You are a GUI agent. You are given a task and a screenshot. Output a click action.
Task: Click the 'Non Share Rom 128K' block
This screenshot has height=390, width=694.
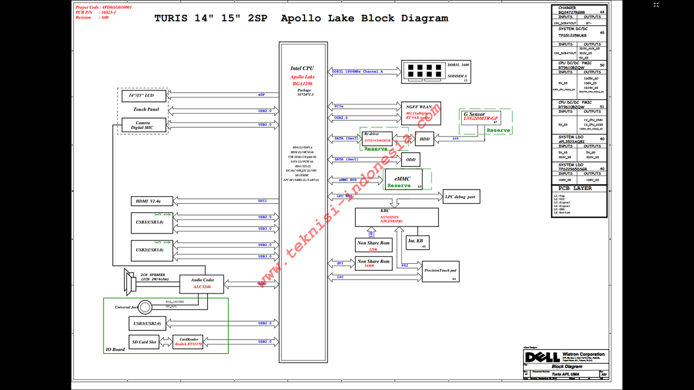point(373,245)
